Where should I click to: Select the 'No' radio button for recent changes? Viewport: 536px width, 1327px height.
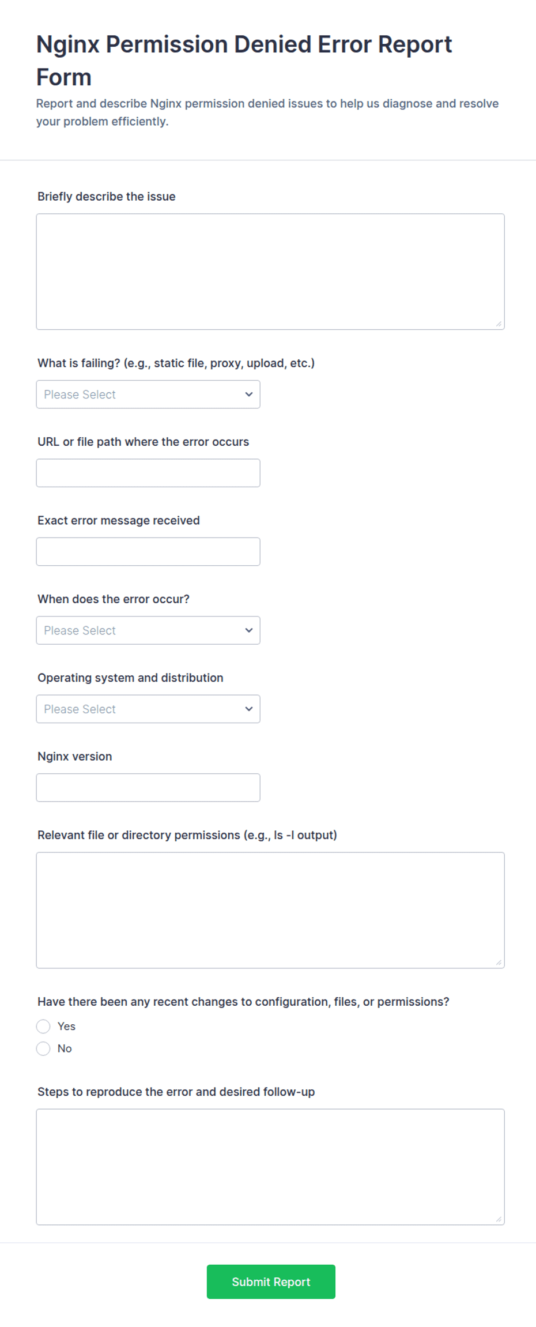(43, 1048)
